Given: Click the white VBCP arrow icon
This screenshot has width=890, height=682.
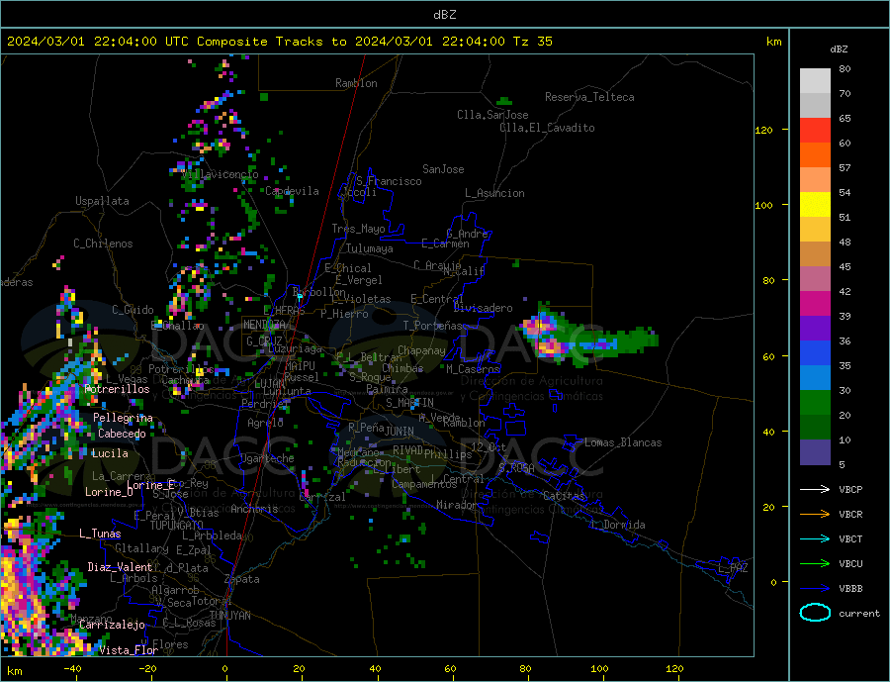Looking at the screenshot, I should [x=815, y=489].
